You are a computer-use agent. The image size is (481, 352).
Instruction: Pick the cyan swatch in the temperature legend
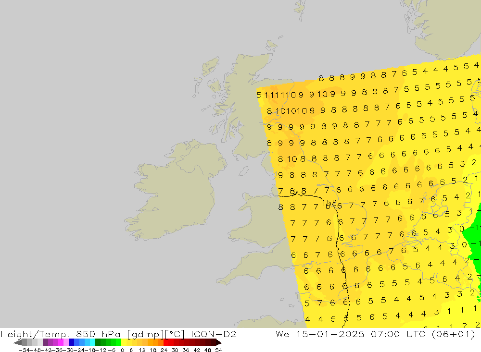(92, 342)
